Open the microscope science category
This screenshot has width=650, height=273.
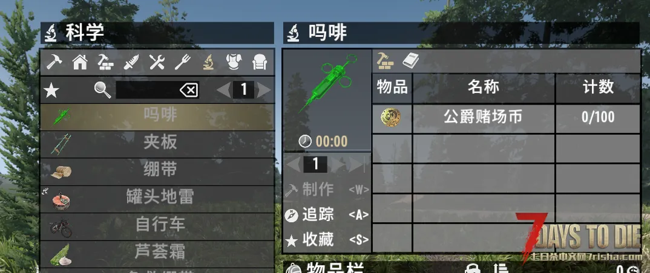pos(208,62)
